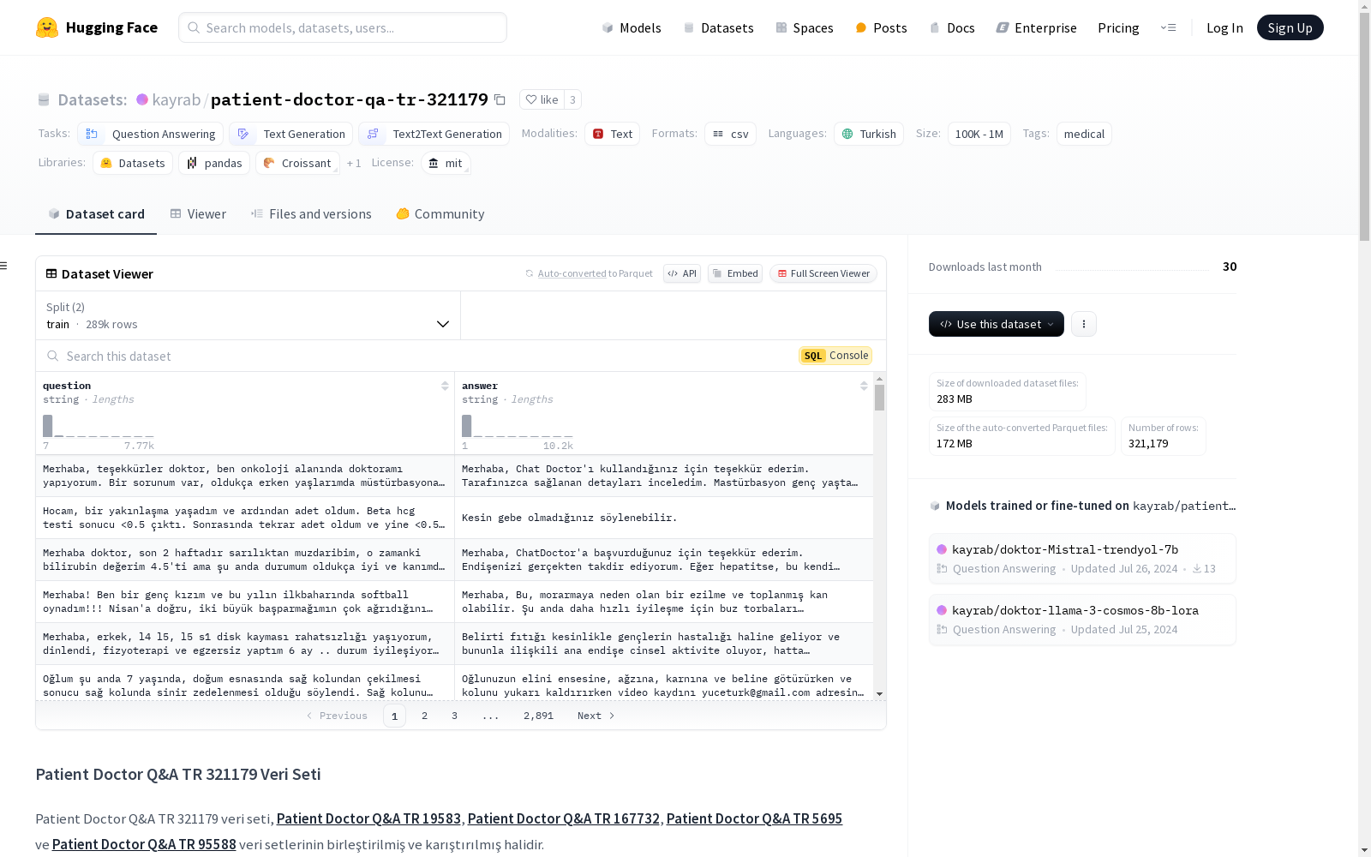
Task: Click the Full Screen Viewer button
Action: pos(823,273)
